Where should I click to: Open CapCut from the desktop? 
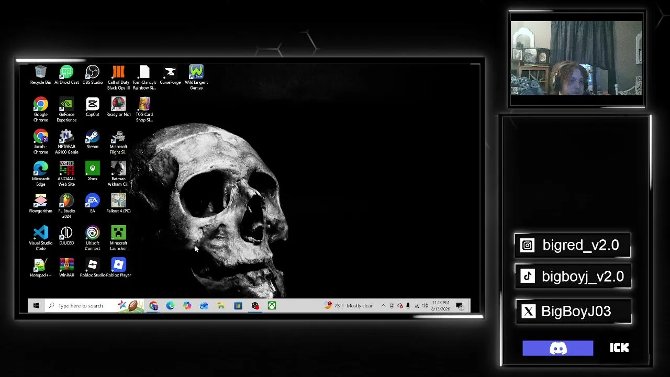(x=93, y=107)
